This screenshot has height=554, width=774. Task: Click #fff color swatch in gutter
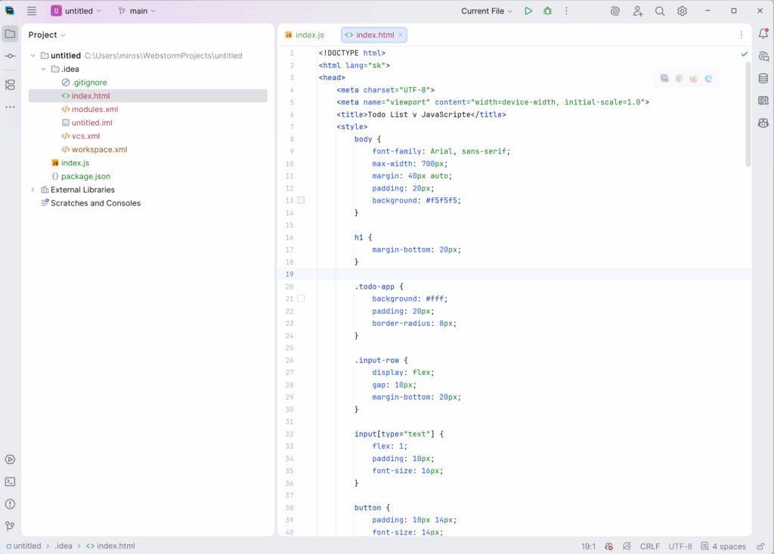point(301,299)
